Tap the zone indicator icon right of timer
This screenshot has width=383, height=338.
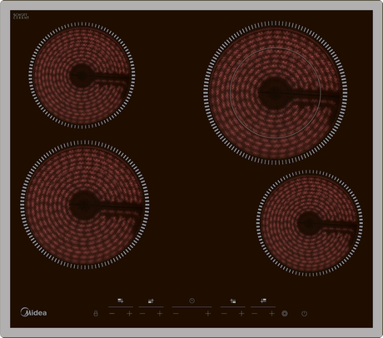coord(233,301)
